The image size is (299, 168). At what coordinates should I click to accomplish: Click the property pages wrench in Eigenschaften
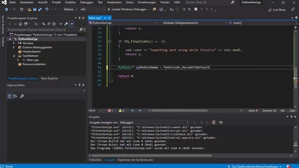point(22,96)
